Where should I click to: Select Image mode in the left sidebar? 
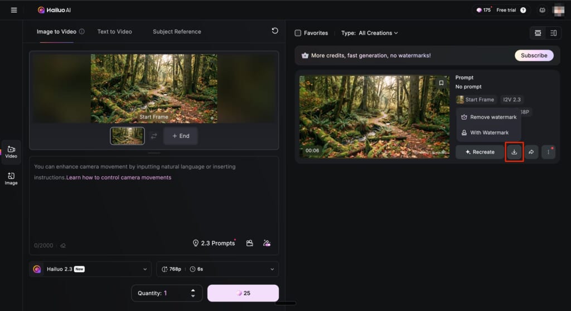pos(11,178)
